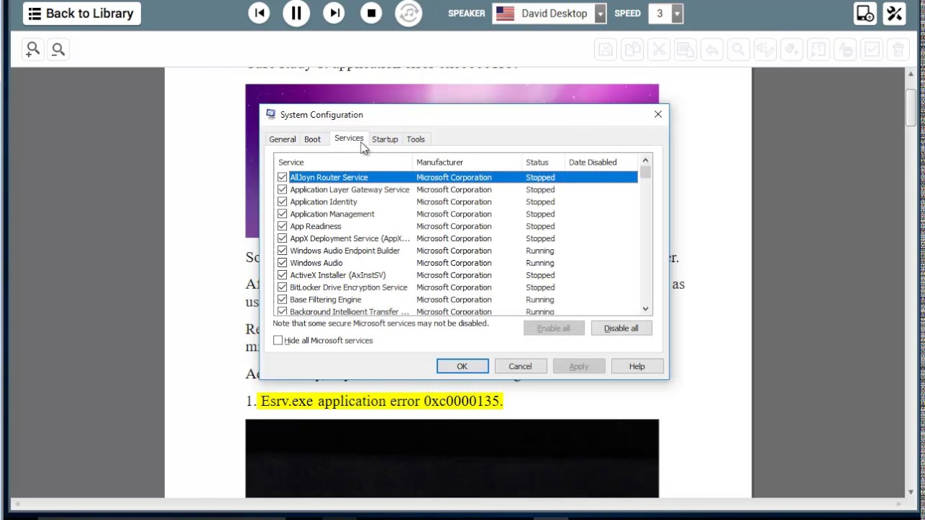Click the US flag speaker language icon

point(505,13)
